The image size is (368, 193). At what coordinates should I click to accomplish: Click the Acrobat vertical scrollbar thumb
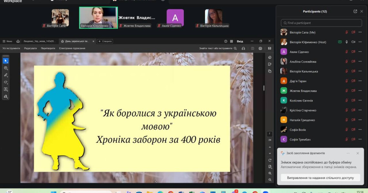pos(264,88)
